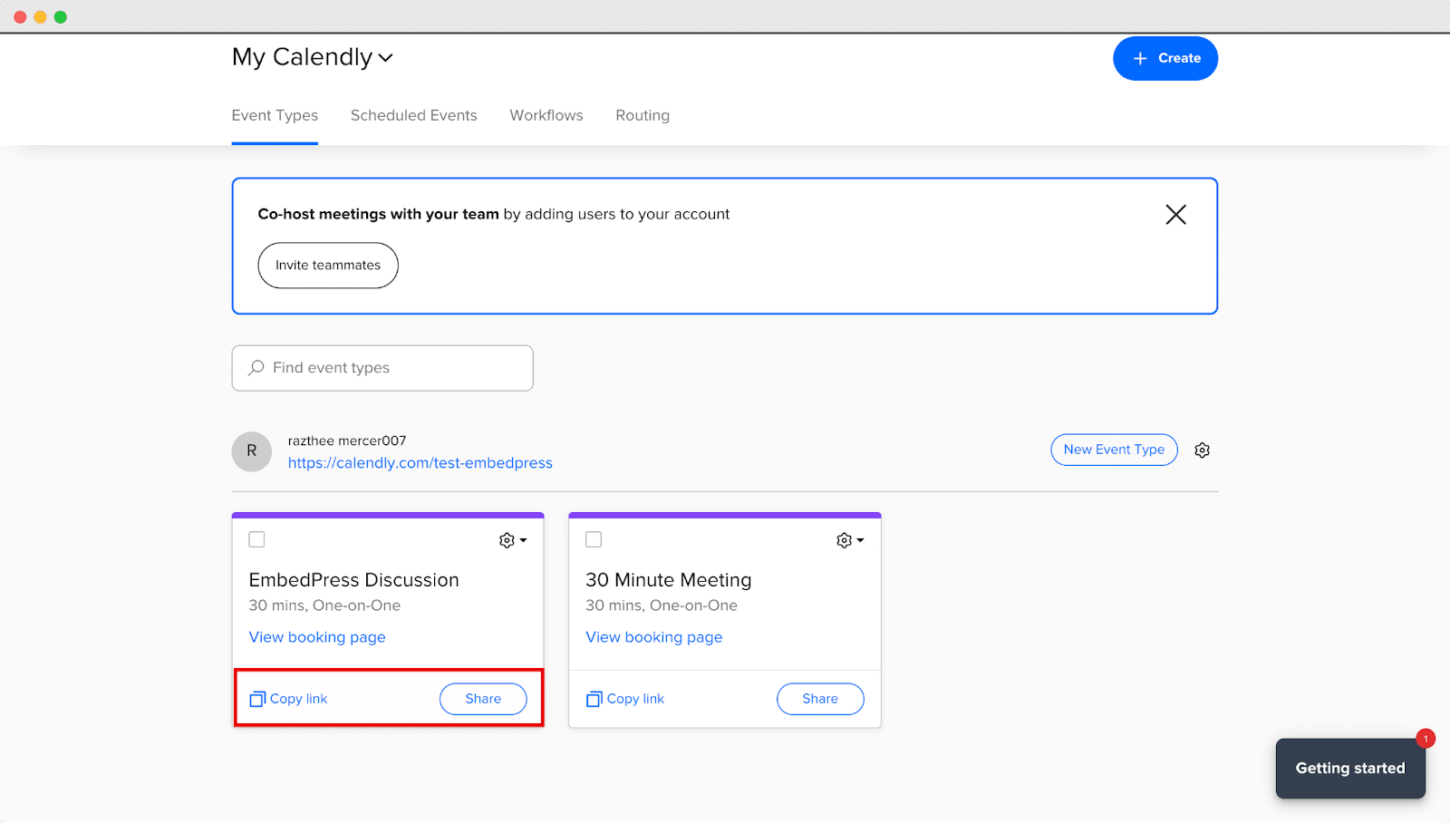Viewport: 1450px width, 823px height.
Task: Click the search magnifier in find event types
Action: [256, 367]
